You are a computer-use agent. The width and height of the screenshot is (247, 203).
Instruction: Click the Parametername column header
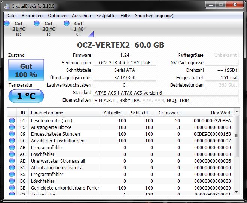[65, 113]
